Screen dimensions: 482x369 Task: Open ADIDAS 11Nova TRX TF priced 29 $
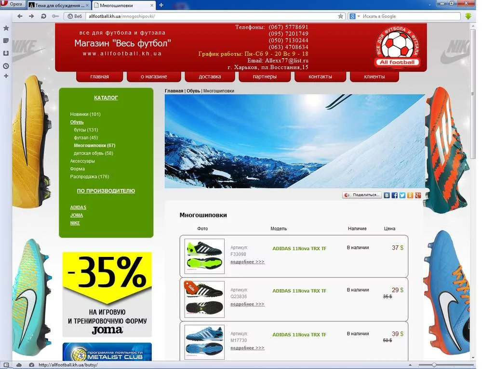coord(299,291)
